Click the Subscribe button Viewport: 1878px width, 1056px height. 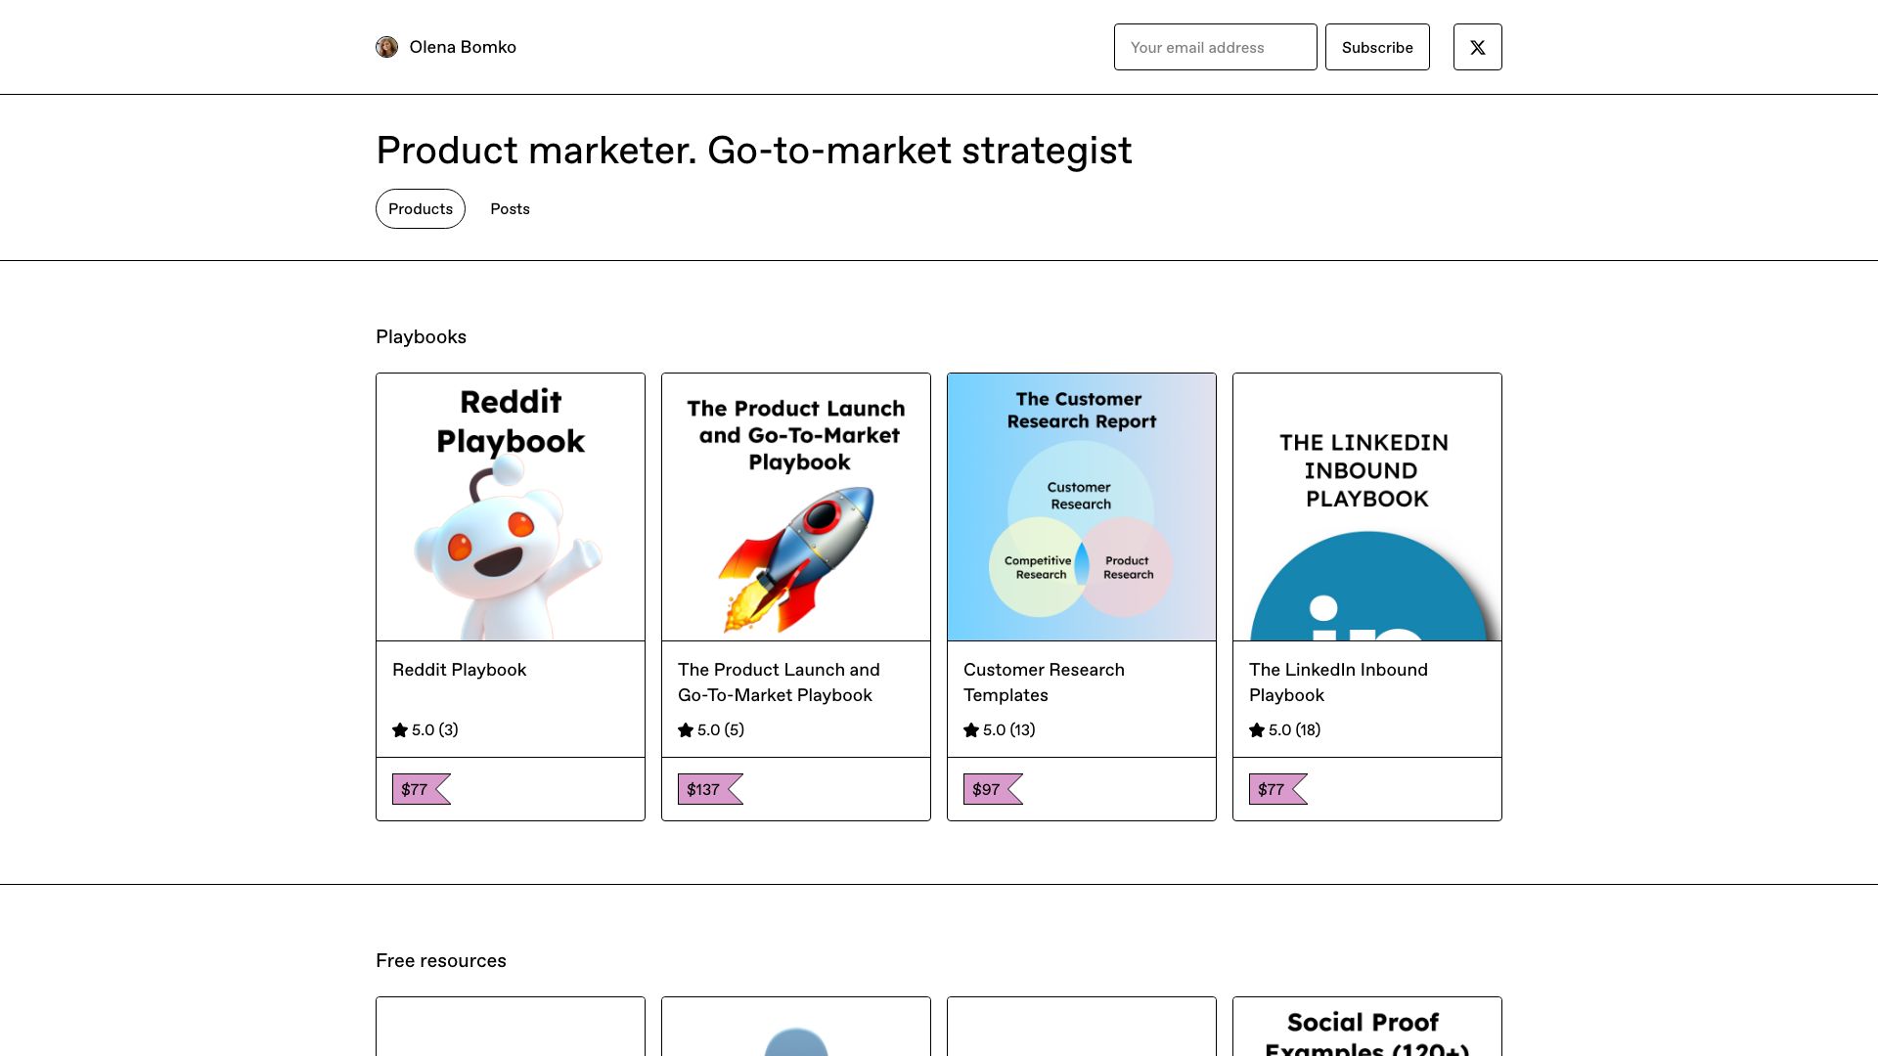tap(1377, 46)
